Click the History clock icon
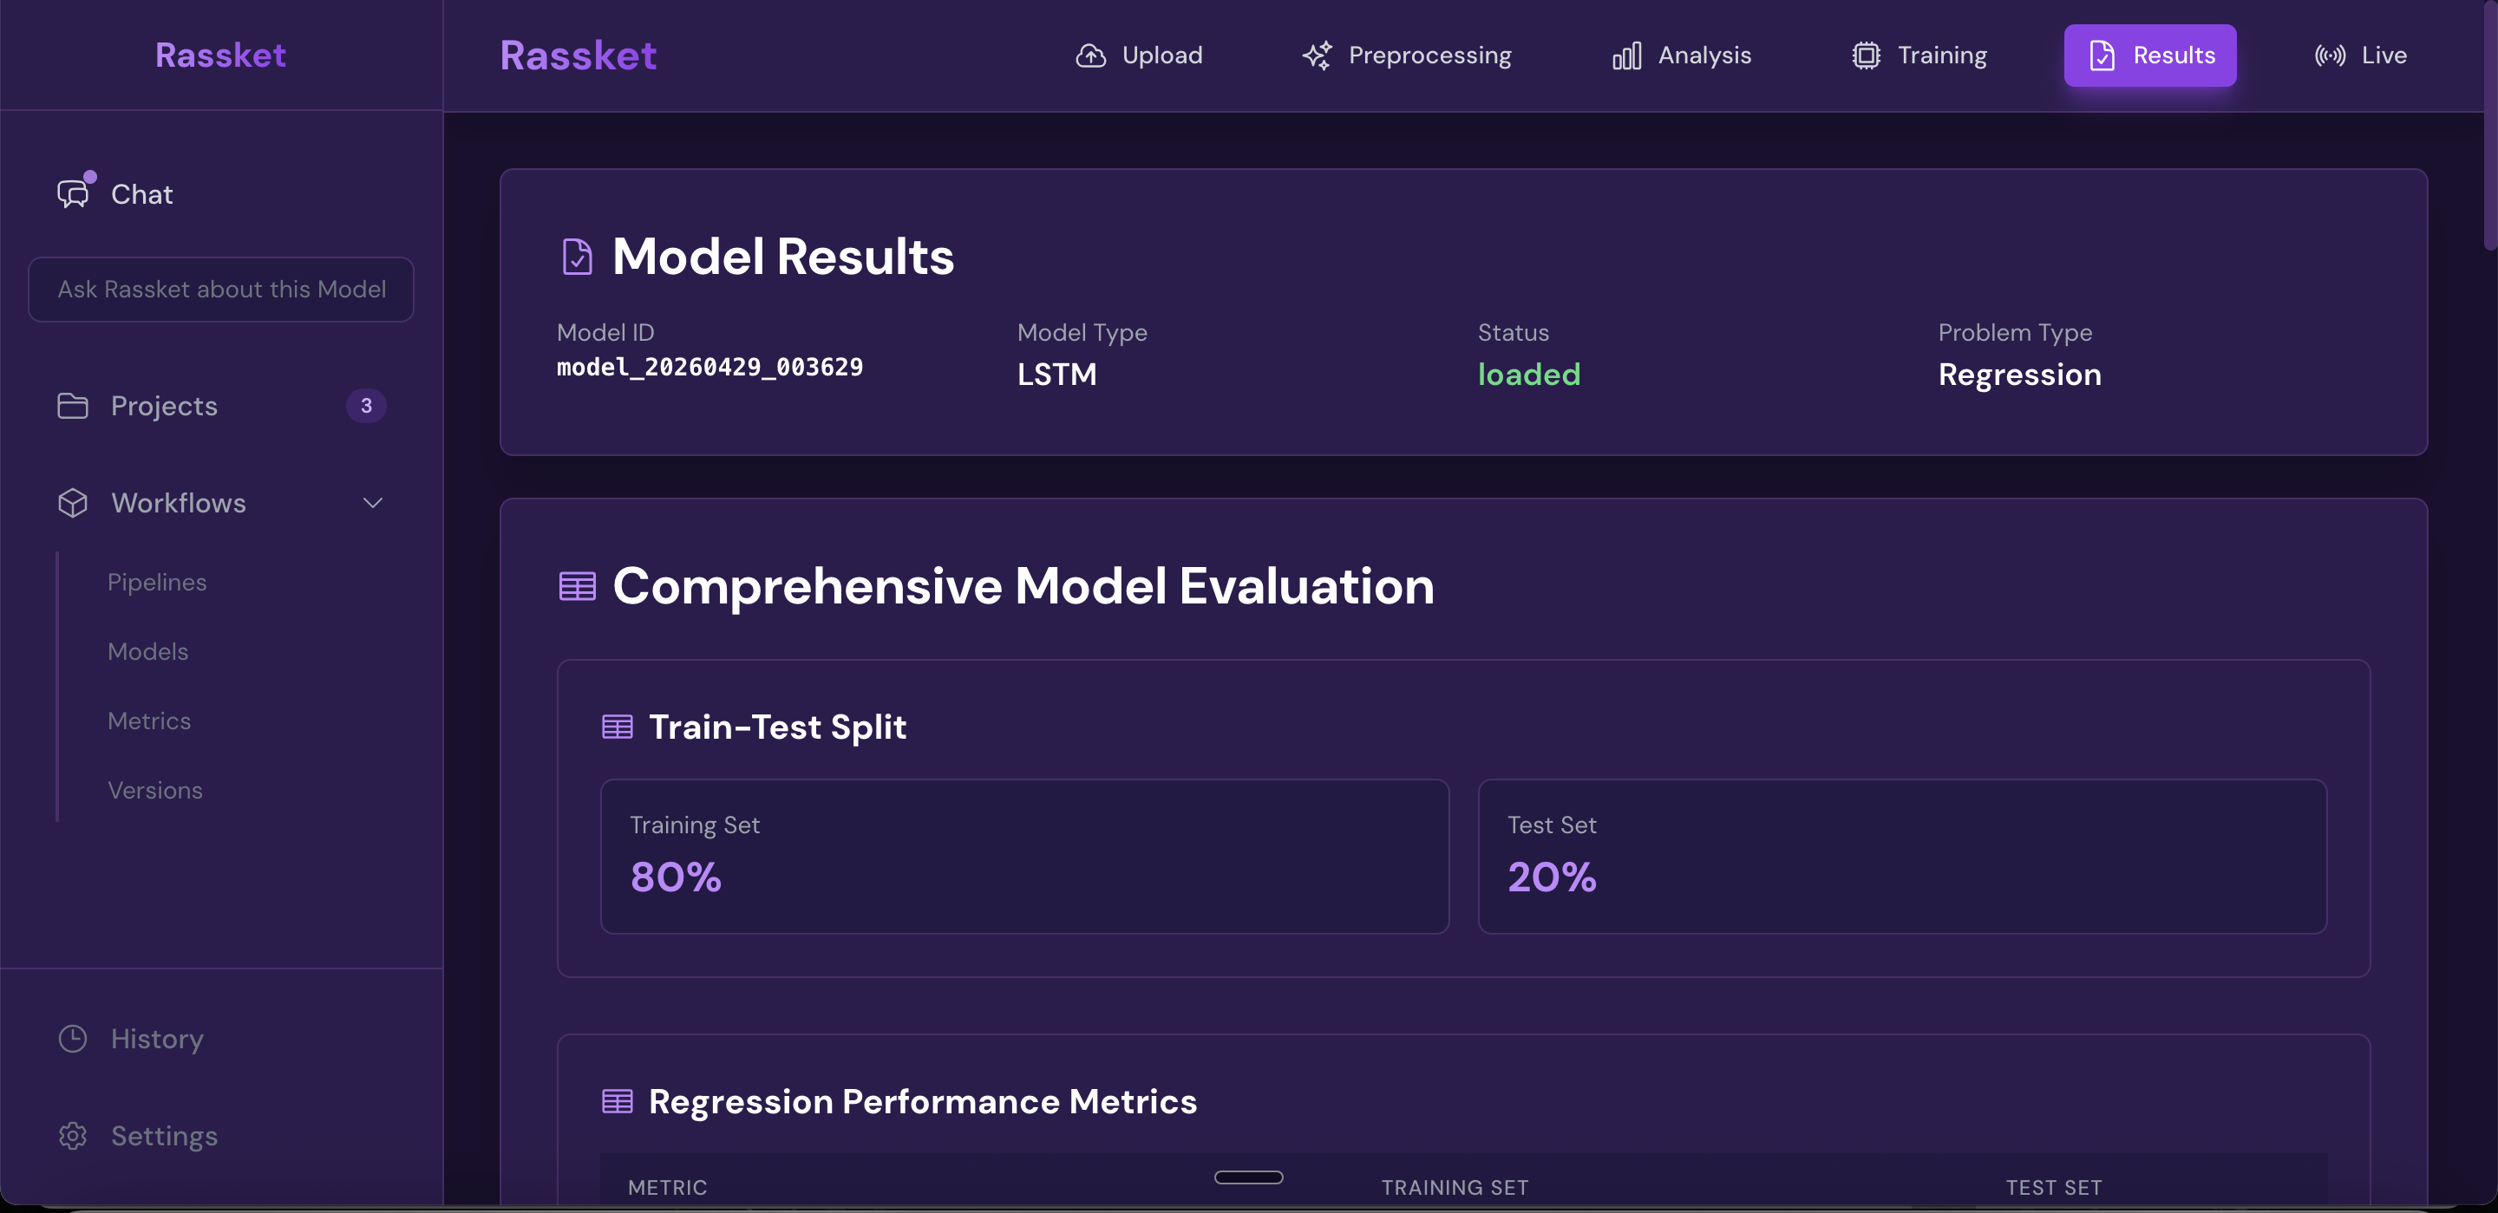Viewport: 2498px width, 1213px height. pos(73,1039)
